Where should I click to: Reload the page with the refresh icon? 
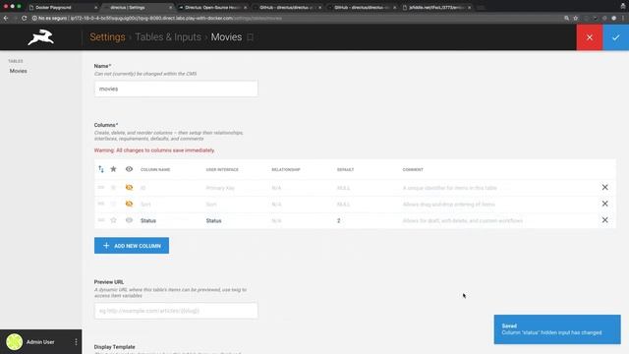tap(24, 18)
